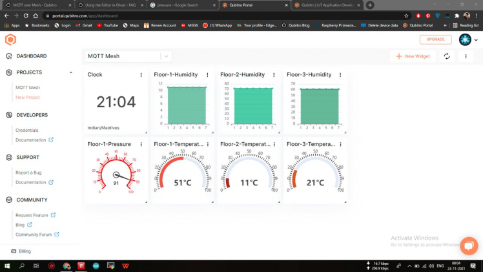Viewport: 483px width, 272px height.
Task: Show more bookmarks overflow arrow
Action: point(445,25)
